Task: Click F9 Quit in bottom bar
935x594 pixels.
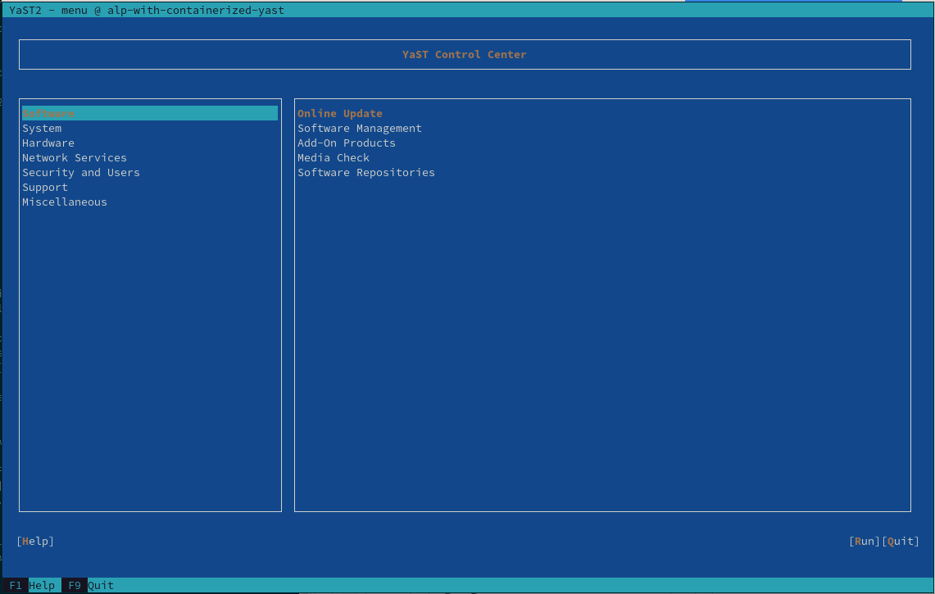Action: coord(91,585)
